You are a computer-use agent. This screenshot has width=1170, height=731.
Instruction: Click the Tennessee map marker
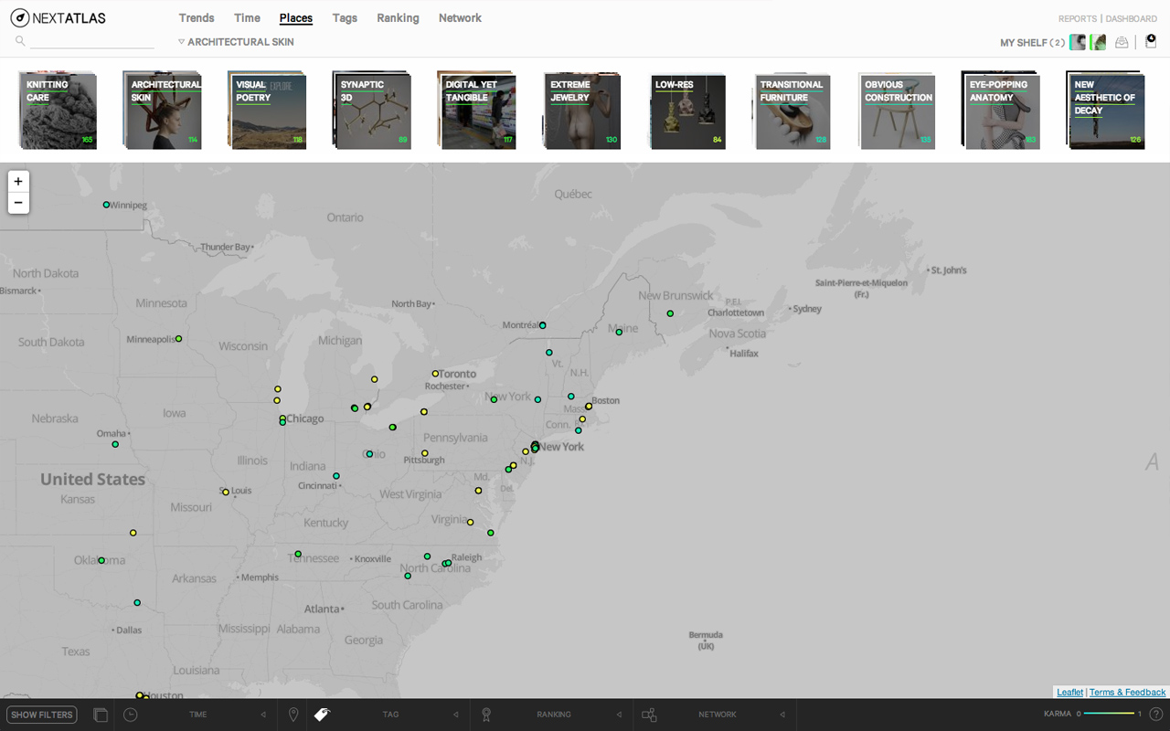[x=298, y=554]
